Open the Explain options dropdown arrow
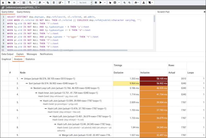The height and width of the screenshot is (138, 206). pos(119,3)
